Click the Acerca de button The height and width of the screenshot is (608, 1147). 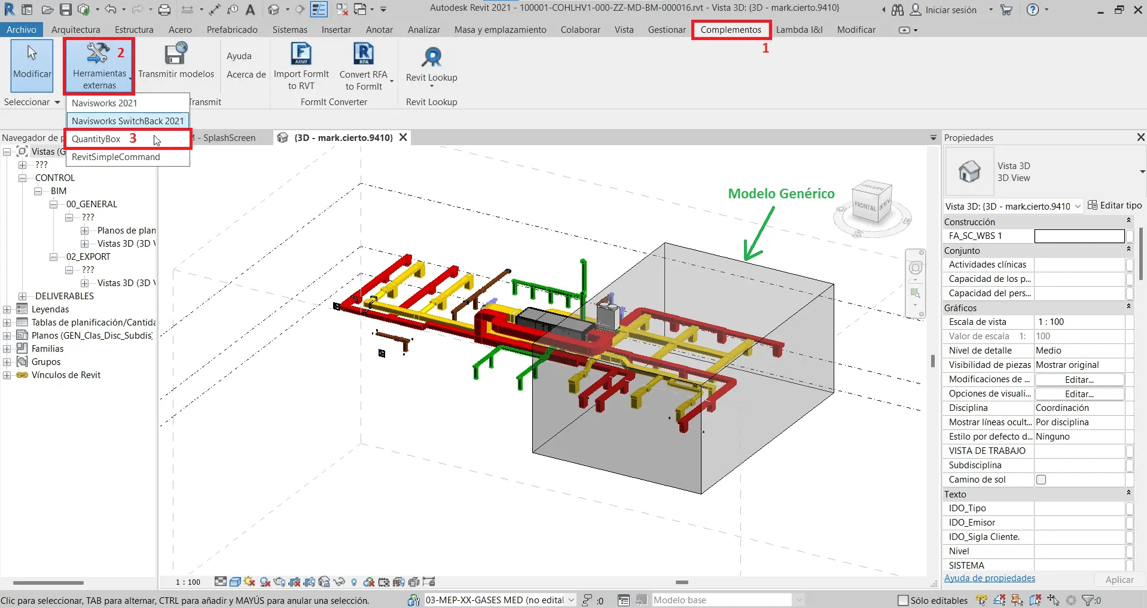pyautogui.click(x=246, y=75)
